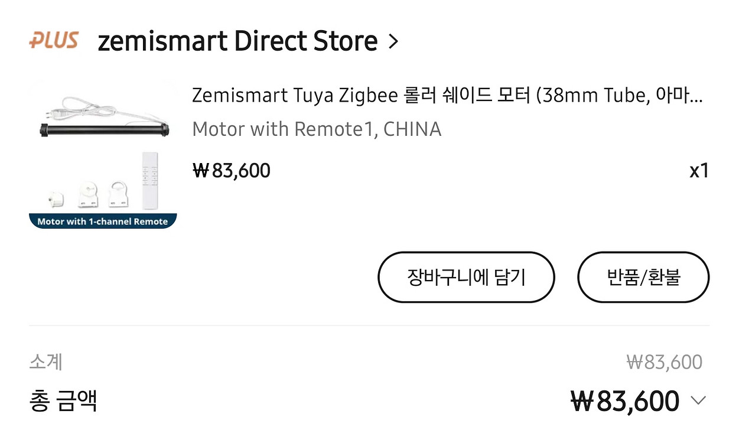Click the gray subtotal amount ₩83,600
Viewport: 739px width, 443px height.
664,362
